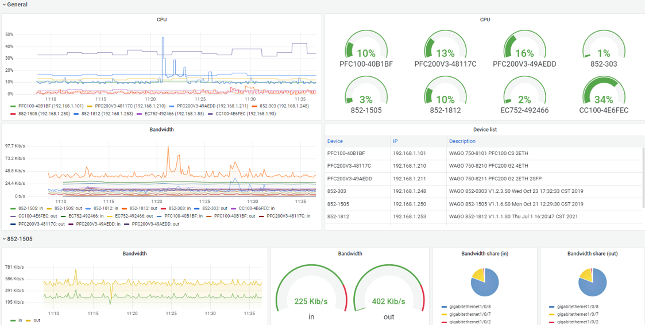645x325 pixels.
Task: Sort the table by IP column
Action: 395,141
